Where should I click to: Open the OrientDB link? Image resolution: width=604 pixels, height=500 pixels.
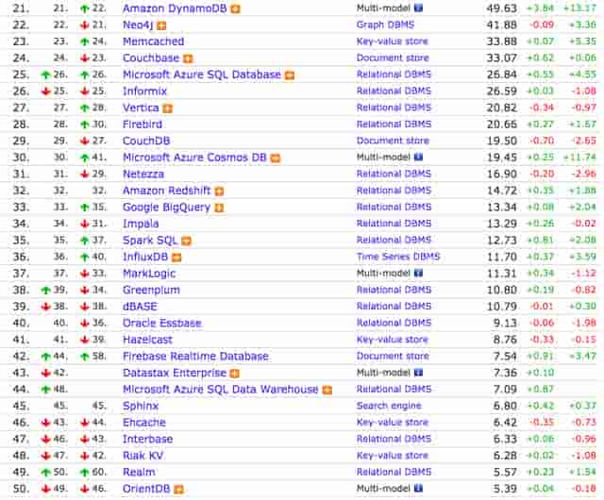(146, 489)
